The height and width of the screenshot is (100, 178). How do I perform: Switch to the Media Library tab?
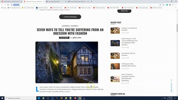click(11, 2)
